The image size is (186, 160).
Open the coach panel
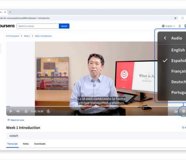click(96, 136)
